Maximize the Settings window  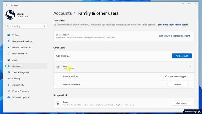(x=189, y=3)
